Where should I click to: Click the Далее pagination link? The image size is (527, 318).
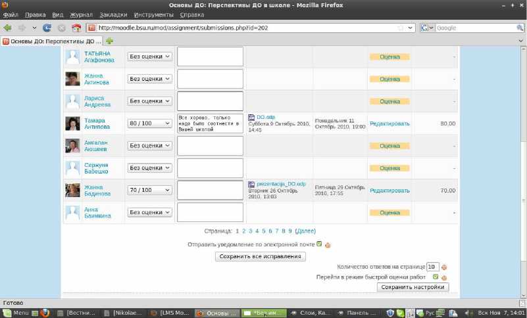(305, 231)
